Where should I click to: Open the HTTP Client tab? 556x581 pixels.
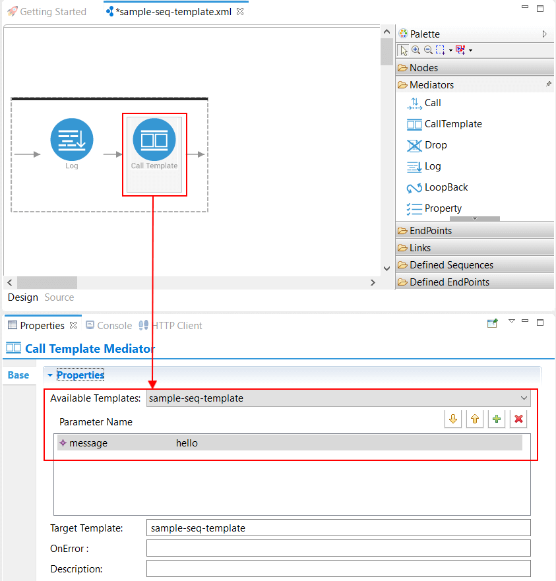point(175,325)
